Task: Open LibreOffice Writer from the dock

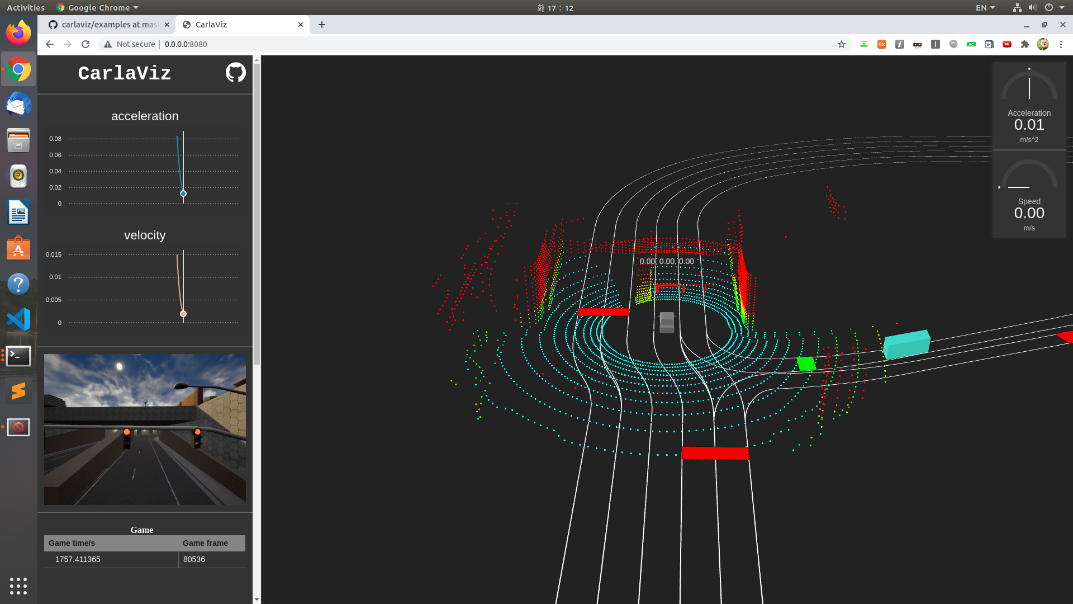Action: [x=18, y=213]
